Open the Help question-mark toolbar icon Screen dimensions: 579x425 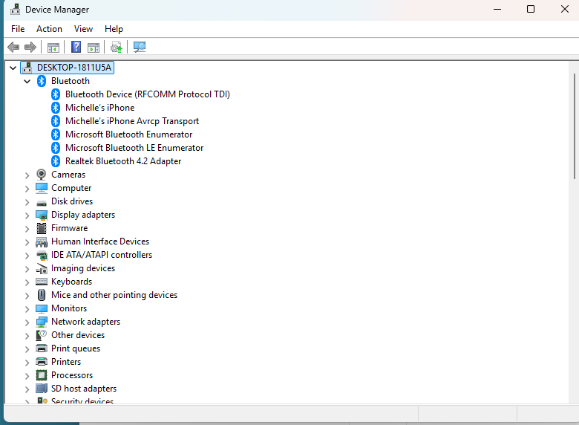[x=76, y=47]
